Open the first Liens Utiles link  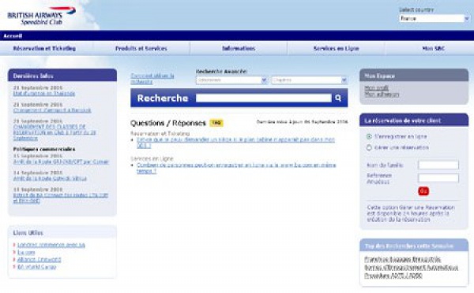point(51,245)
